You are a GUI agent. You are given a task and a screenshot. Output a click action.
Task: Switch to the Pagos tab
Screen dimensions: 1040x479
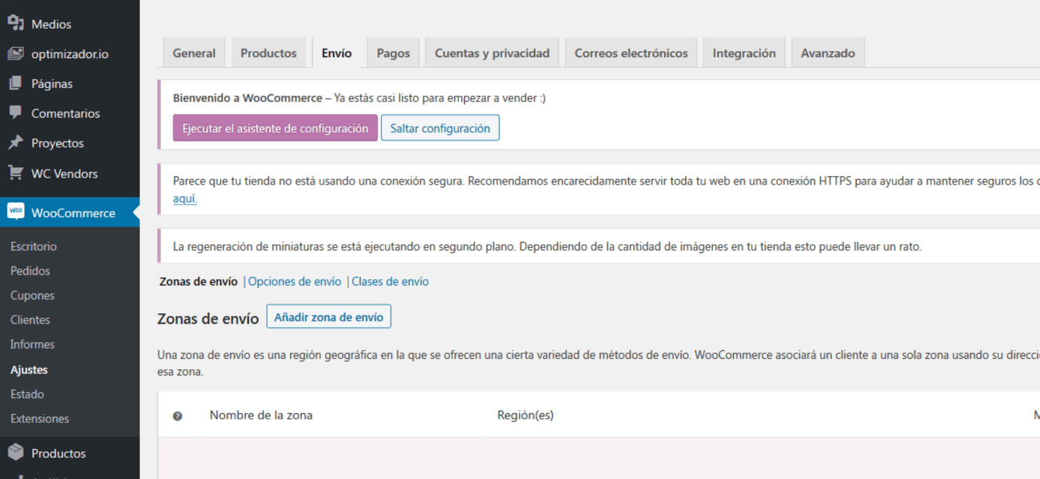[393, 53]
